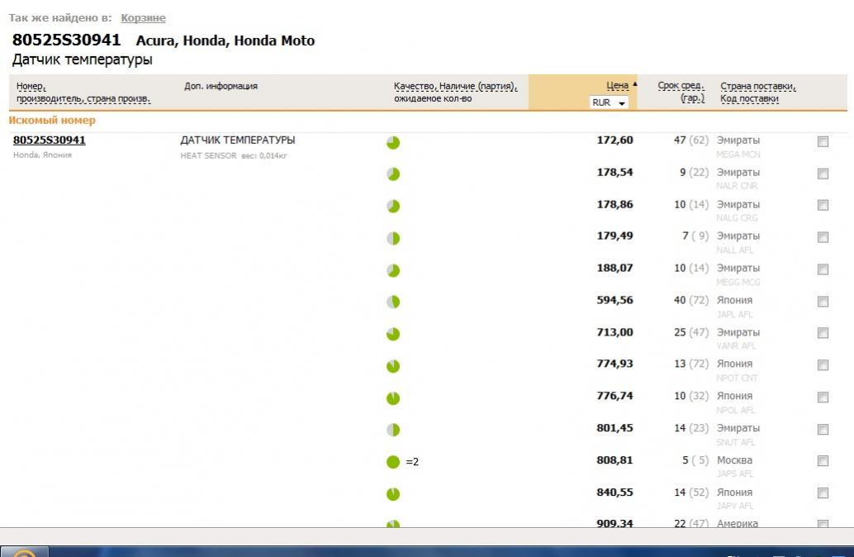854x557 pixels.
Task: Click the Страна поставки column header
Action: (x=757, y=85)
